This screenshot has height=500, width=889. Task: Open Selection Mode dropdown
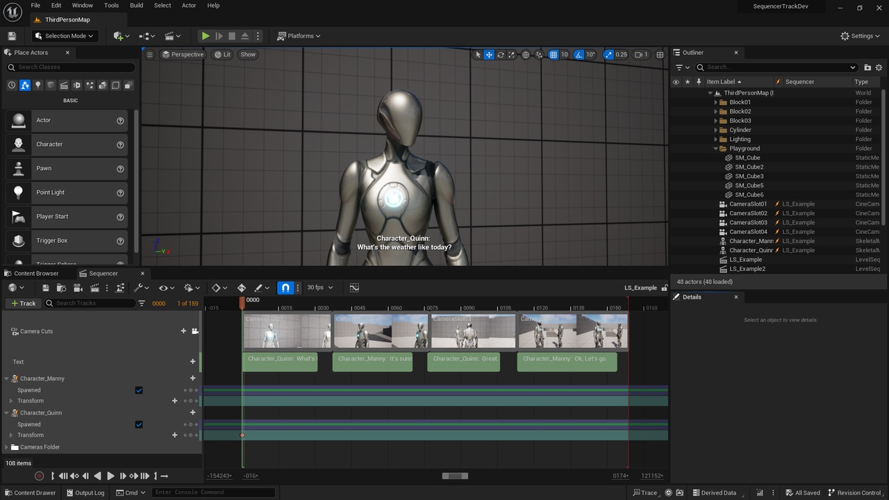(x=64, y=36)
